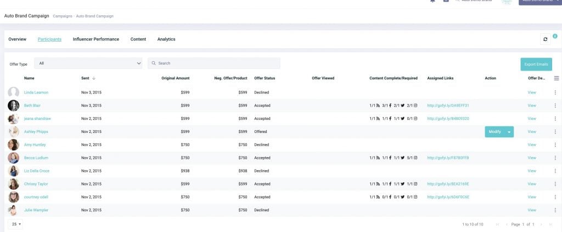
Task: Open the row menu for courtney odell
Action: point(555,197)
